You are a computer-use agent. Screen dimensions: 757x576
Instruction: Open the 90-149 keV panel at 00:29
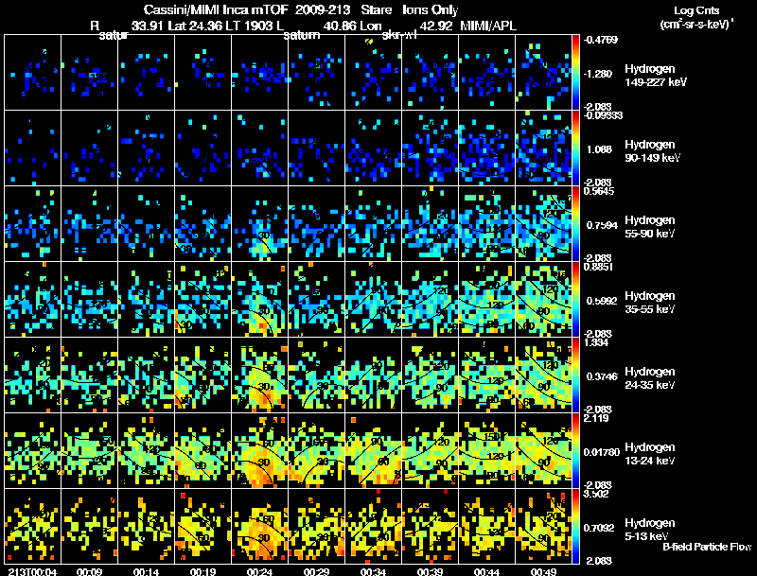pyautogui.click(x=316, y=148)
